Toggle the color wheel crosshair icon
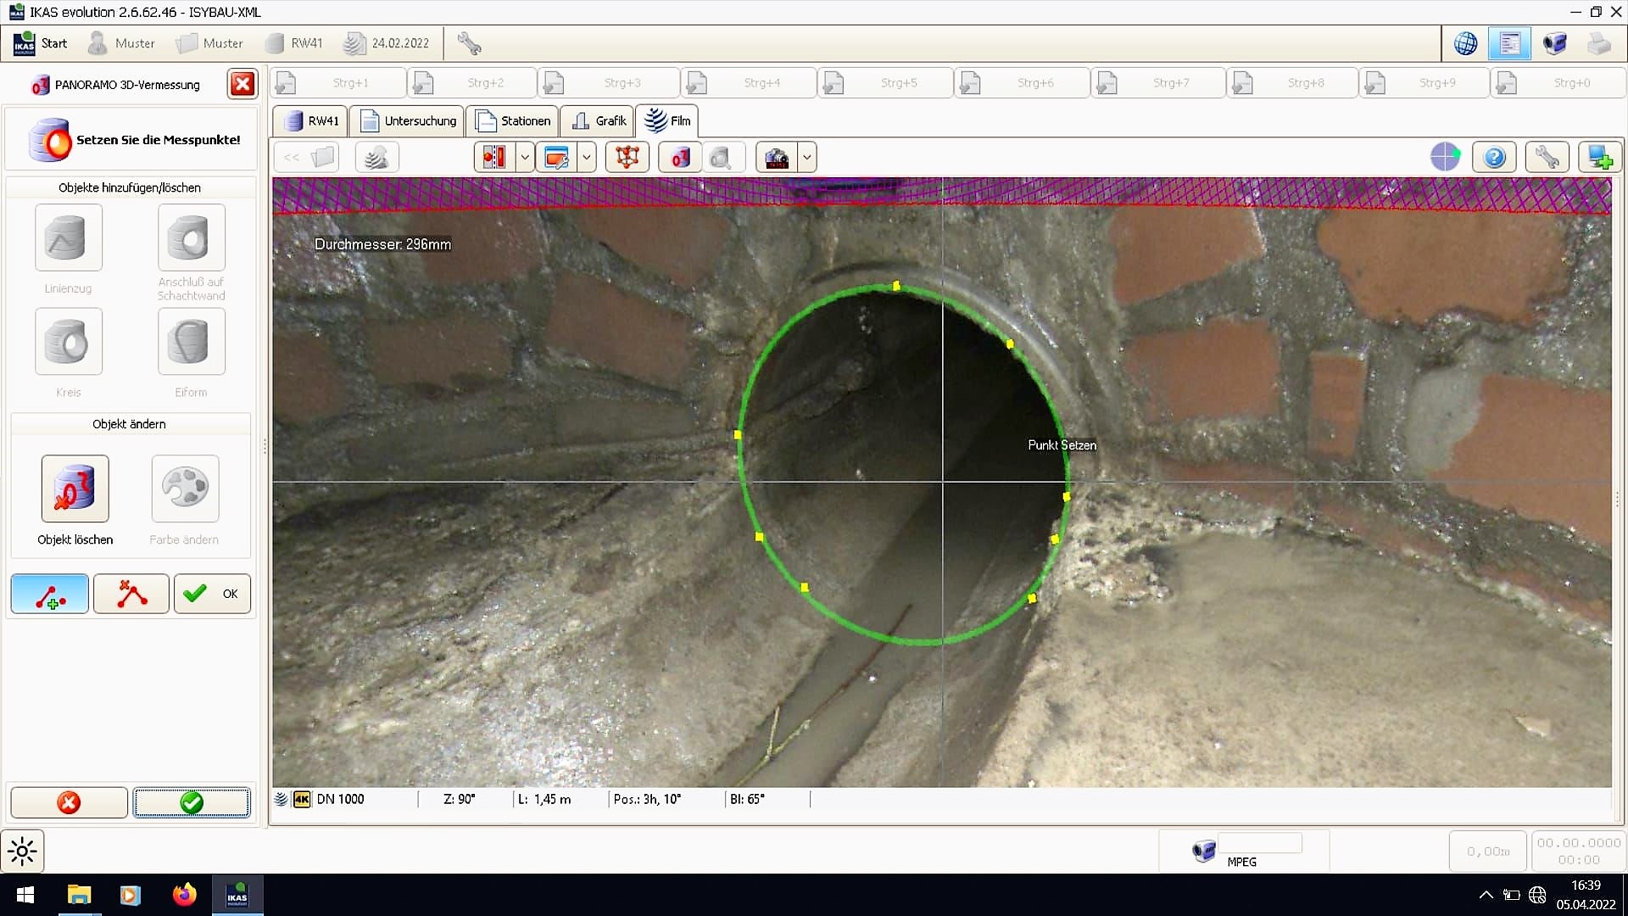Screen dimensions: 1628x916 [1445, 158]
